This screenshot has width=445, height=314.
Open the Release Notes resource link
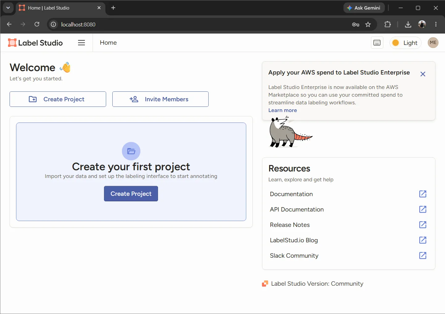(348, 225)
